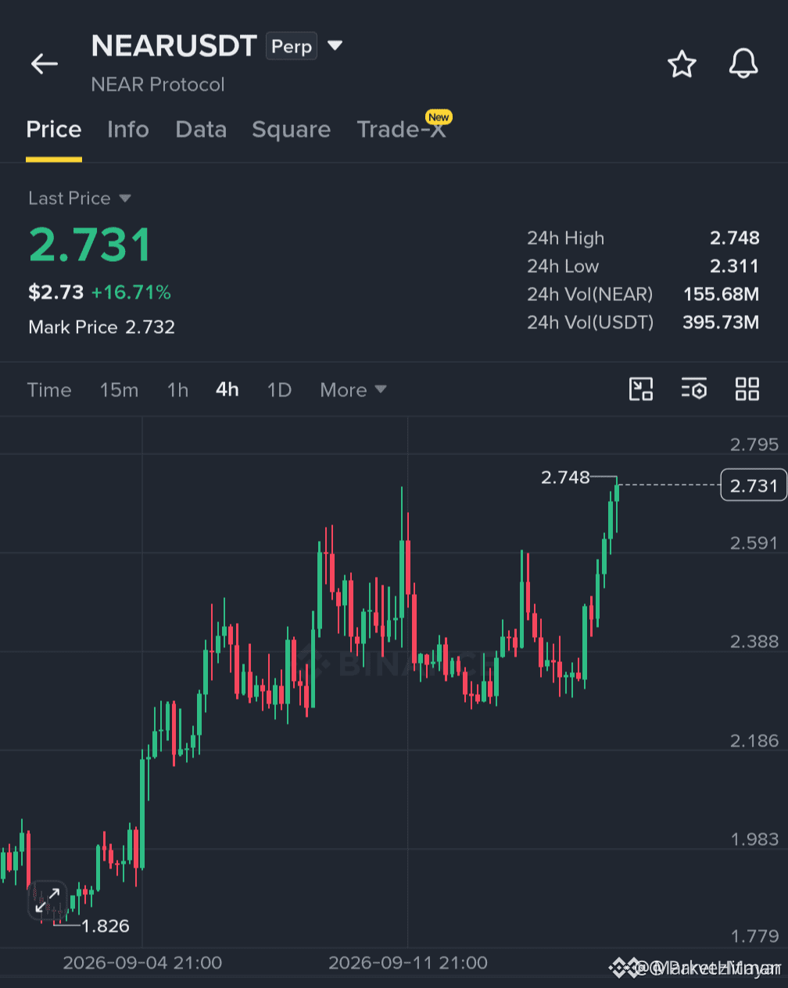Viewport: 788px width, 988px height.
Task: Open chart indicator settings icon
Action: coord(694,389)
